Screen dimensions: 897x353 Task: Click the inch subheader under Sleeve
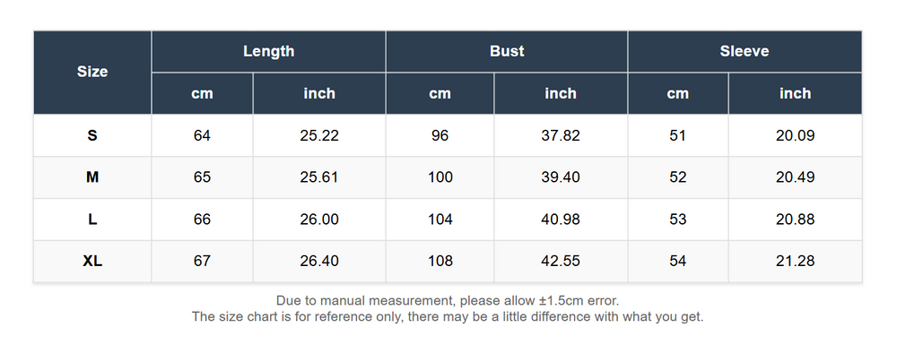(795, 94)
